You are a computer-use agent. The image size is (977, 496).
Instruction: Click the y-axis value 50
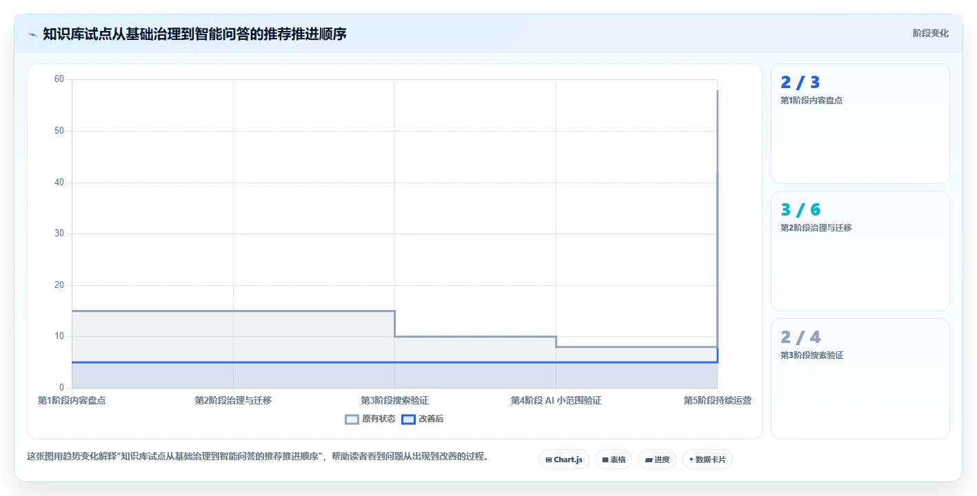59,131
